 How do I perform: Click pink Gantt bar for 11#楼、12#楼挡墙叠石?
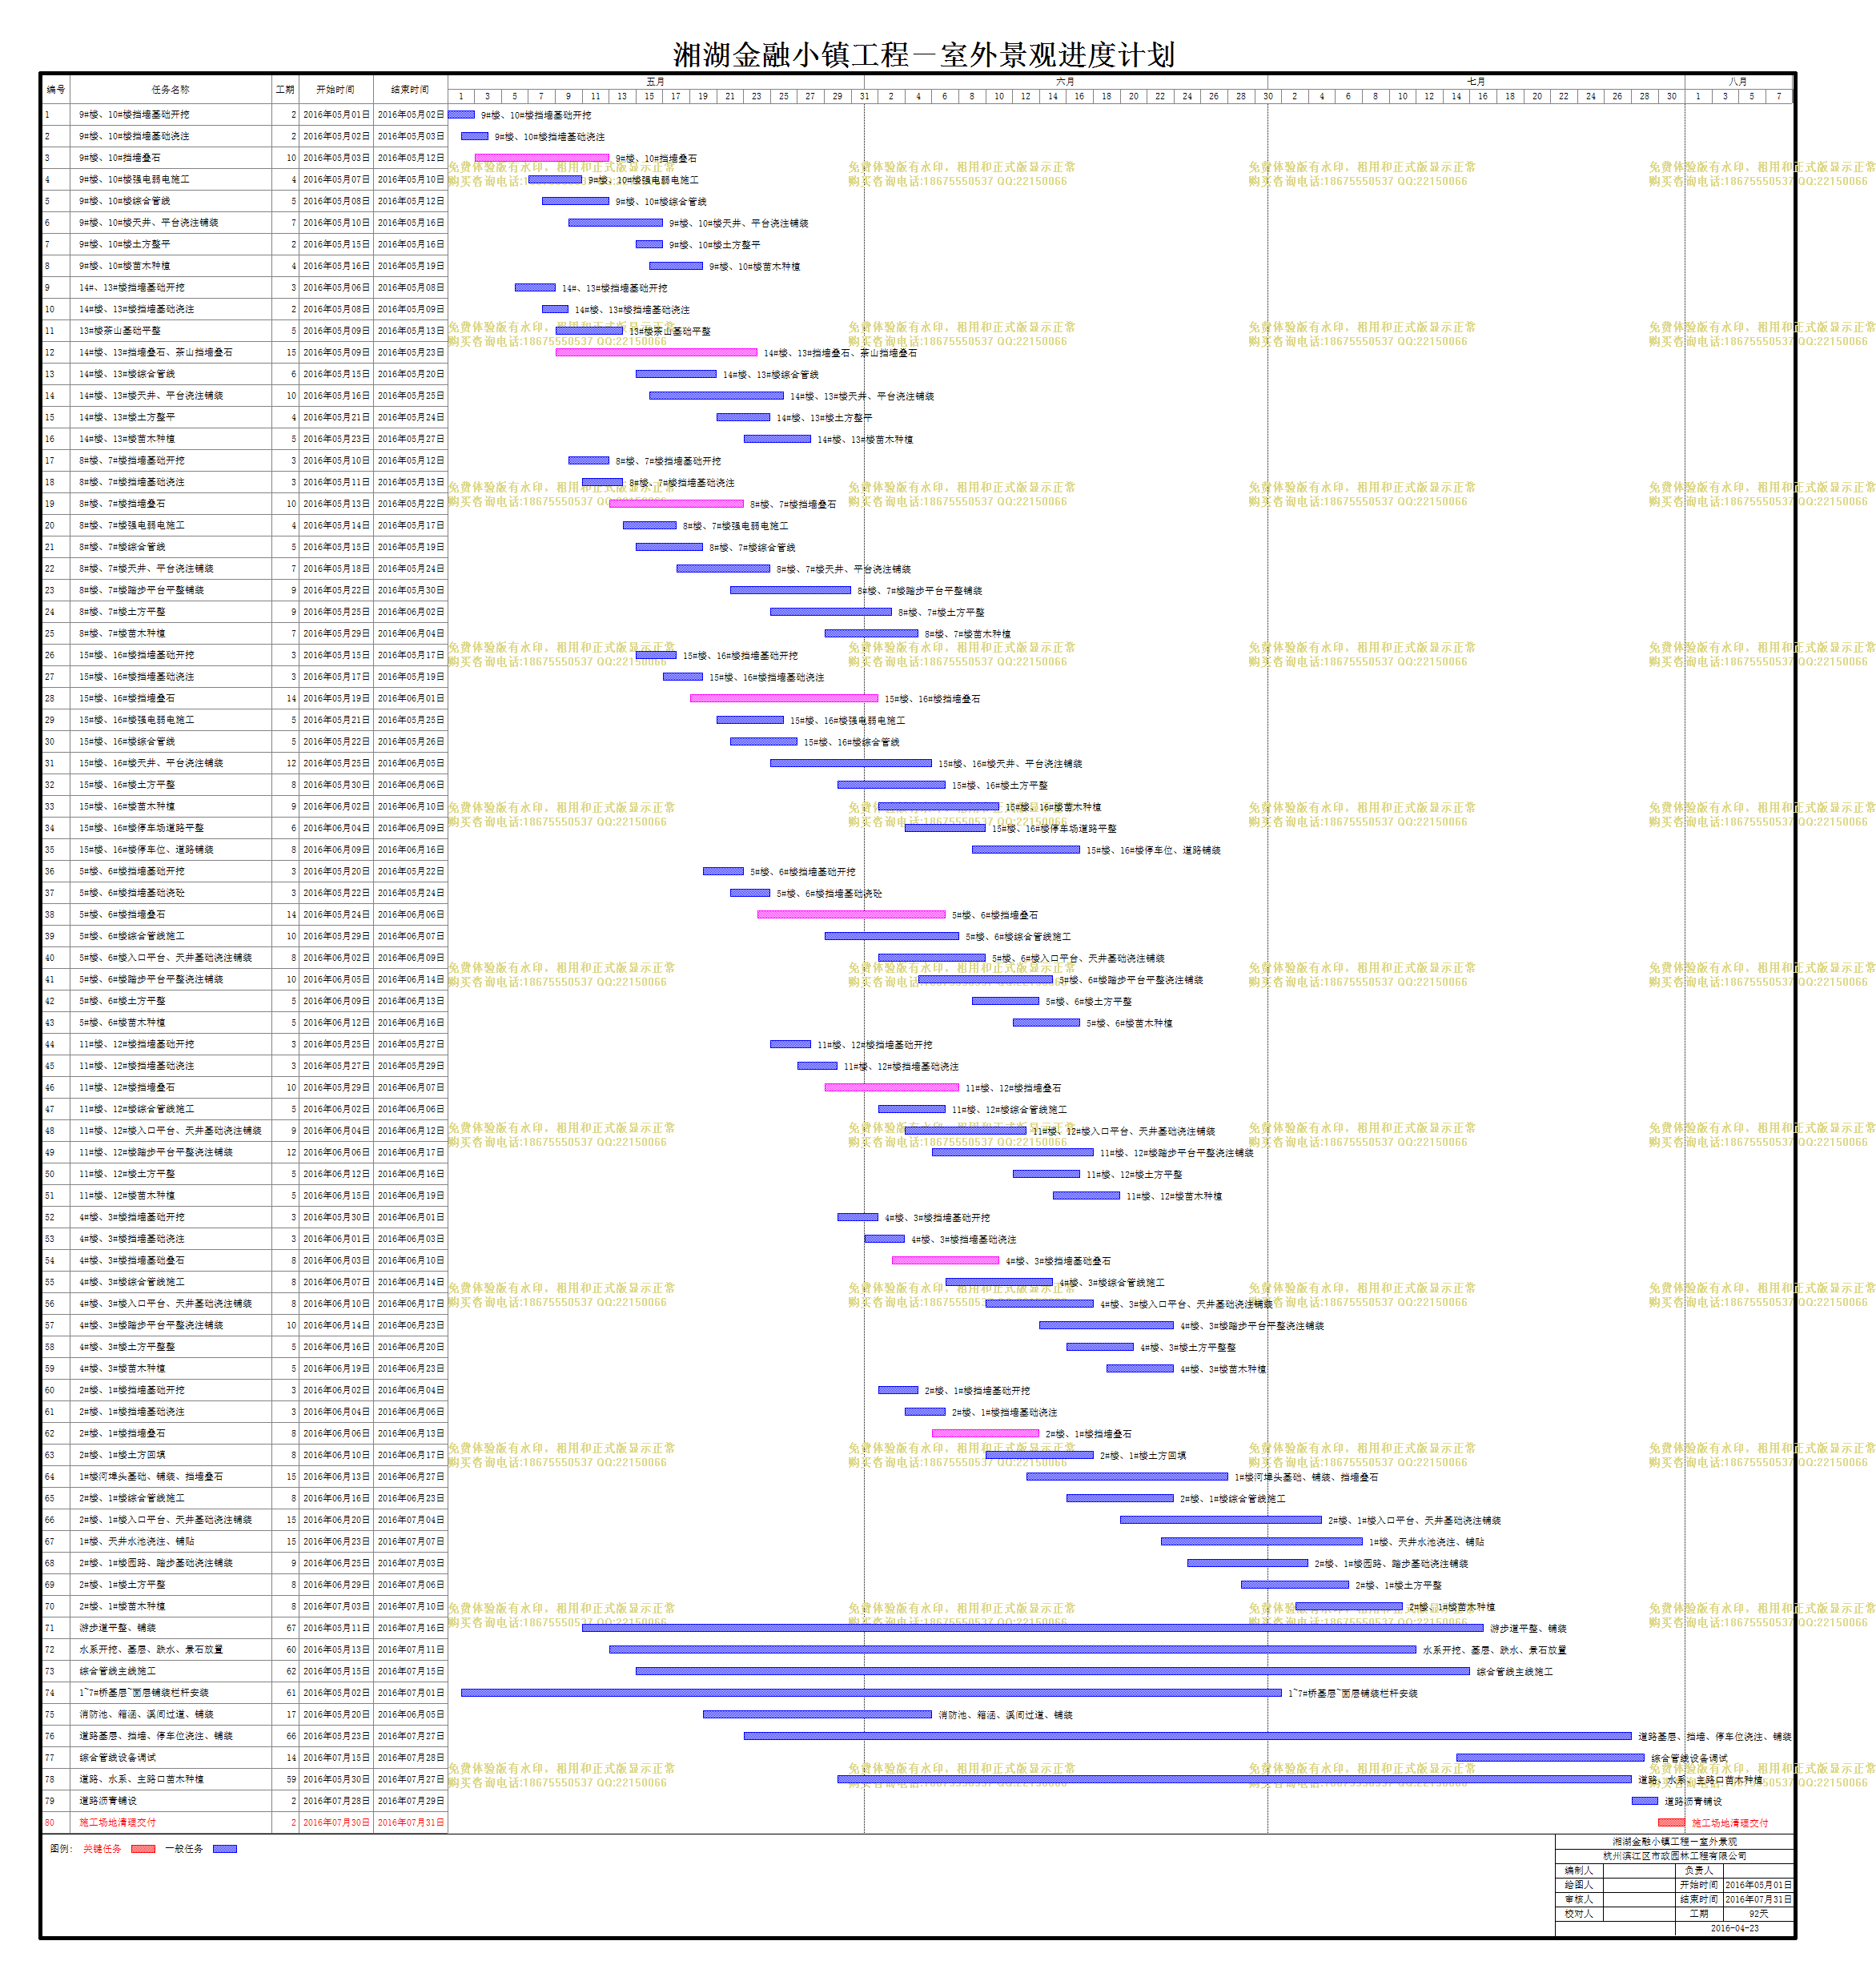point(891,1087)
